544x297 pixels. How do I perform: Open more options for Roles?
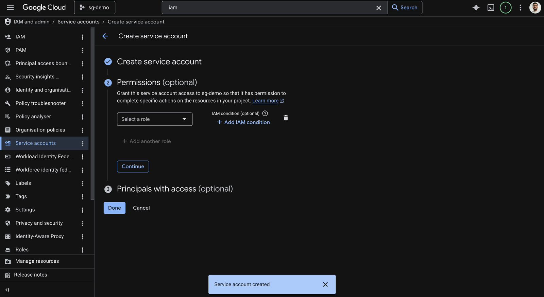click(x=82, y=250)
